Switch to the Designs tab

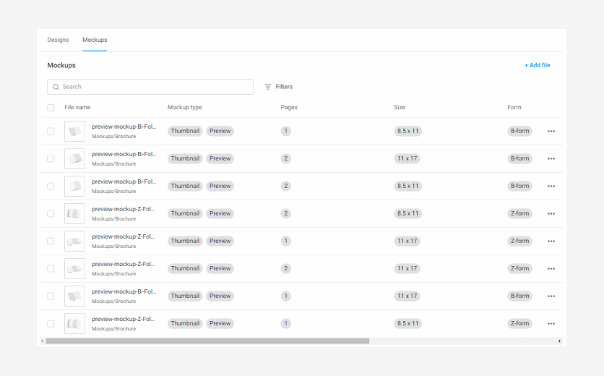pos(58,40)
